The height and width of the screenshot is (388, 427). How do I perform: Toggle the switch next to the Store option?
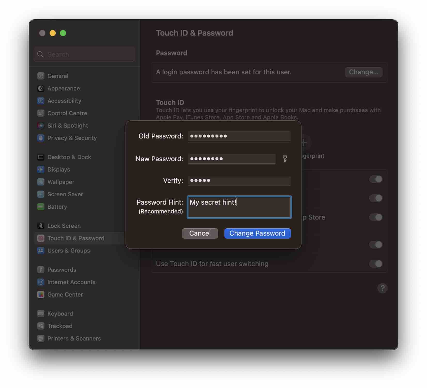click(376, 217)
